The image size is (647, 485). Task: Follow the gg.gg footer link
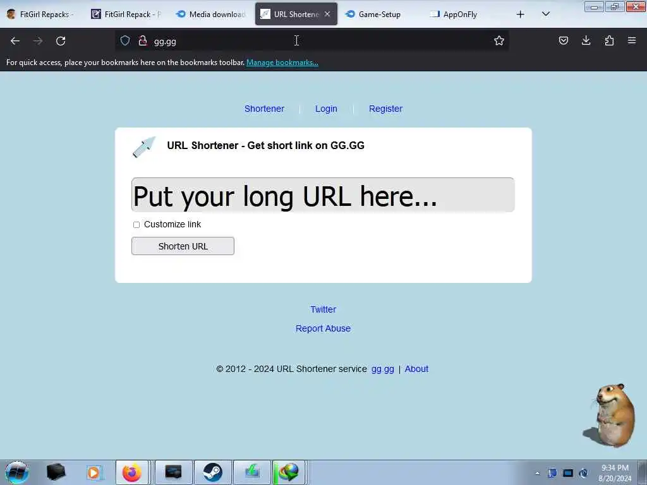382,369
